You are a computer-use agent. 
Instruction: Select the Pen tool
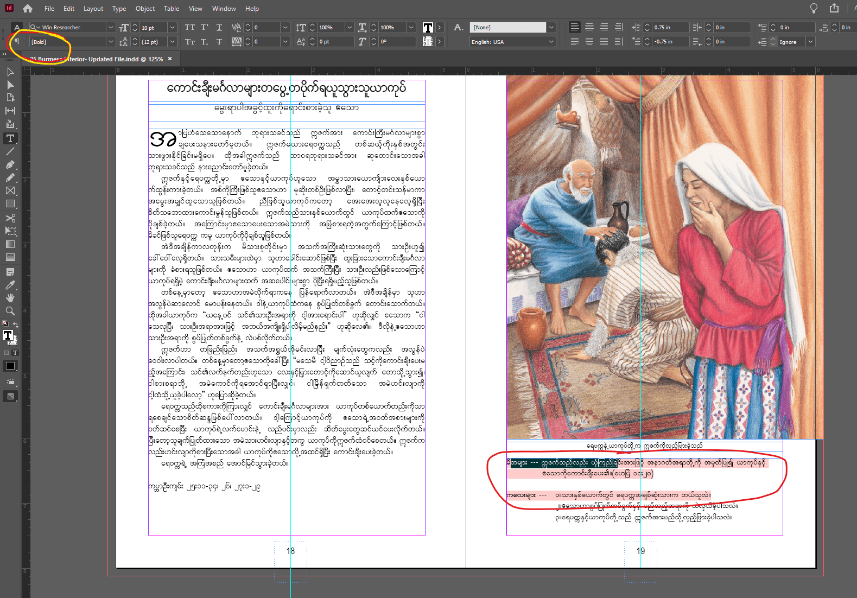tap(10, 164)
